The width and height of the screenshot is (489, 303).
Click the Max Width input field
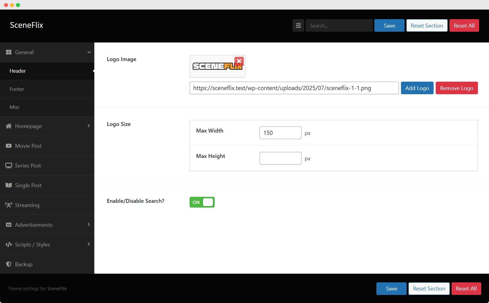coord(281,133)
